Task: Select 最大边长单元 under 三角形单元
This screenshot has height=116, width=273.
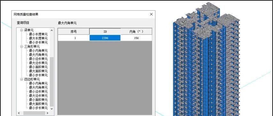Action: tap(38, 63)
